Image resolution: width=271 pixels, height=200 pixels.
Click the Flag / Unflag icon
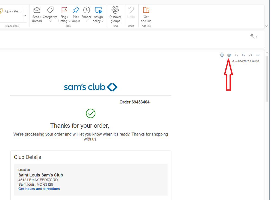click(64, 10)
